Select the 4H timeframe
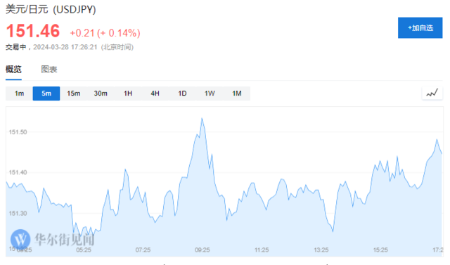 pyautogui.click(x=155, y=93)
